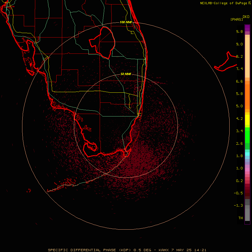This screenshot has width=252, height=252.
Task: Click the 2.6 value on the color scale
Action: [239, 143]
